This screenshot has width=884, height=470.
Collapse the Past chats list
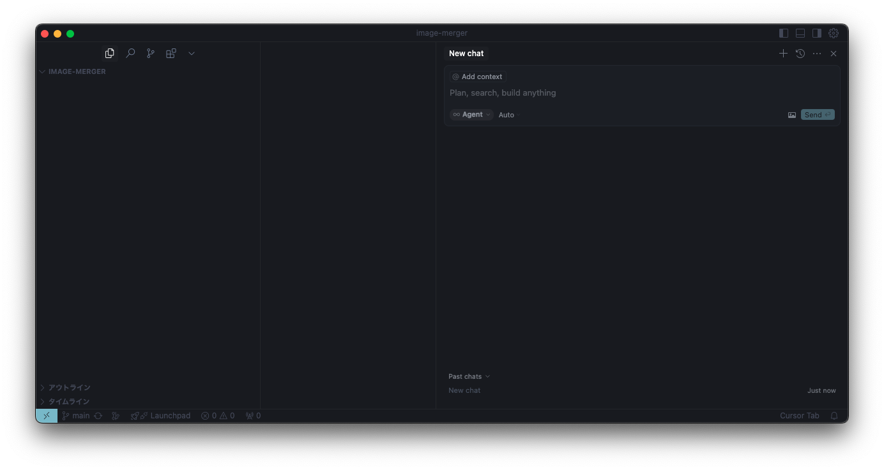click(469, 376)
